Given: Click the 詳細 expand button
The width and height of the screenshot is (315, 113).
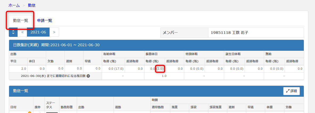Looking at the screenshot, I should (x=291, y=91).
